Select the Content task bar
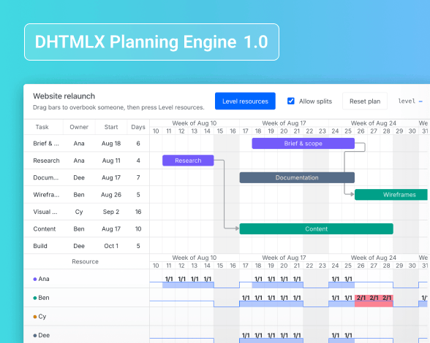The height and width of the screenshot is (343, 430). pos(316,229)
